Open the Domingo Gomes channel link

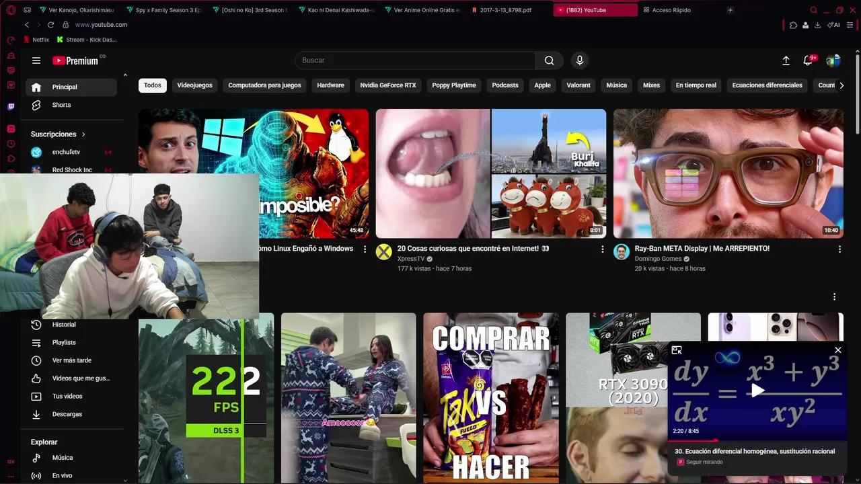658,259
